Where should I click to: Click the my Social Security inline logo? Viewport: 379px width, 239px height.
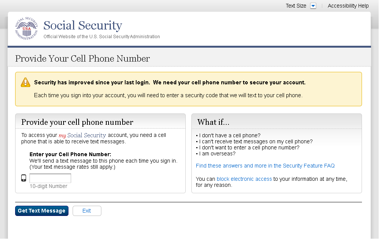82,135
